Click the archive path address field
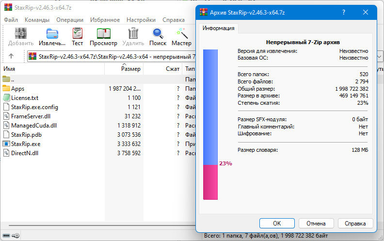Screen dimensions: 384x241 click(112, 57)
